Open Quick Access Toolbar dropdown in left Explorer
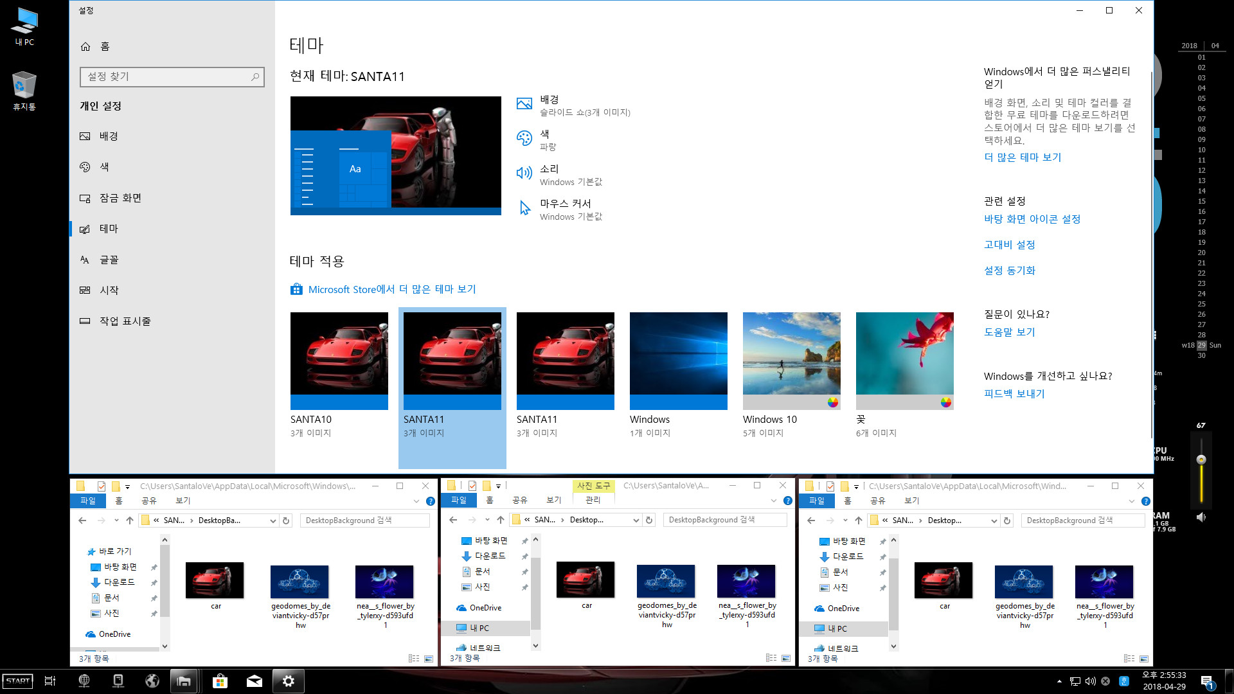1234x694 pixels. click(127, 486)
